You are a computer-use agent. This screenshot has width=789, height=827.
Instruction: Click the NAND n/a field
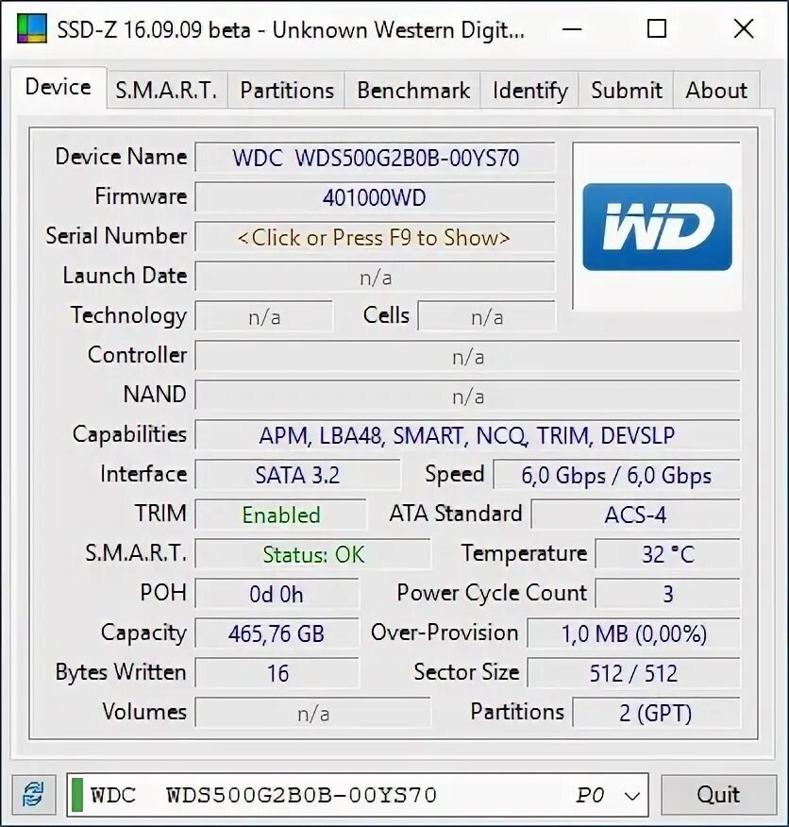pyautogui.click(x=467, y=397)
